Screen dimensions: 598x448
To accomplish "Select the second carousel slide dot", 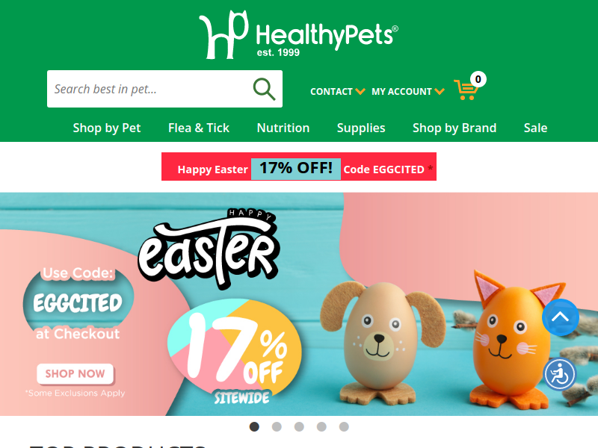I will [277, 426].
